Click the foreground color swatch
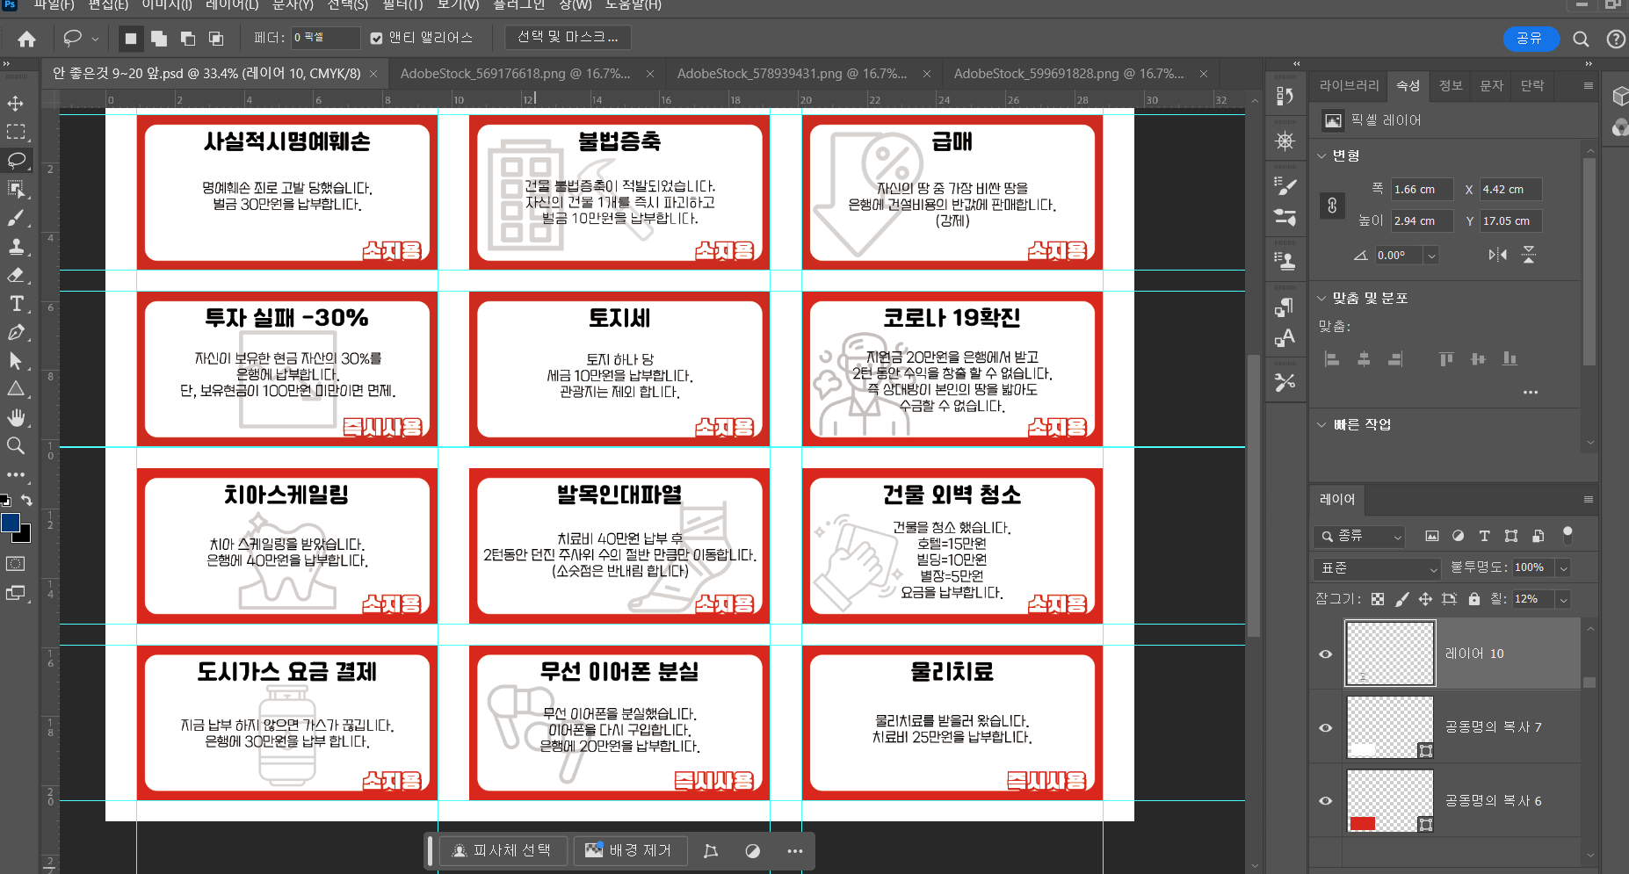1629x874 pixels. pos(11,524)
